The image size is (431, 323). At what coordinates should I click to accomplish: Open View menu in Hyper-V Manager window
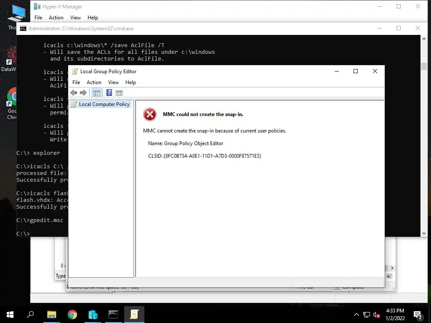coord(75,18)
